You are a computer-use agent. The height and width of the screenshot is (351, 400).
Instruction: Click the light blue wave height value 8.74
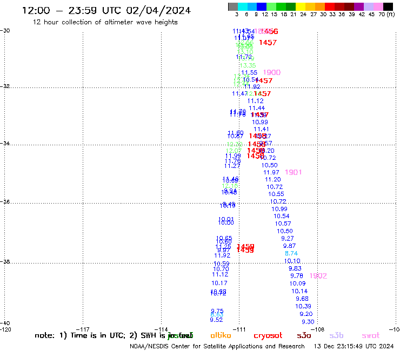[291, 253]
